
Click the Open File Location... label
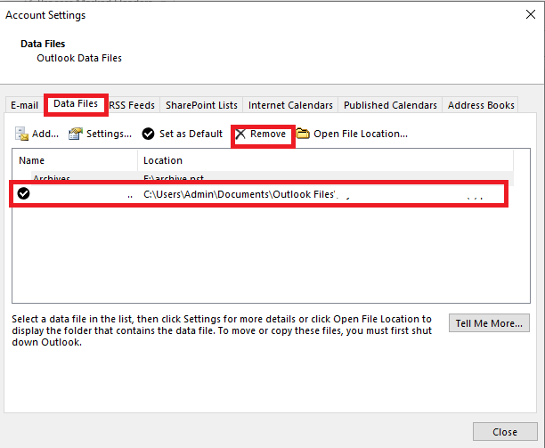point(361,134)
